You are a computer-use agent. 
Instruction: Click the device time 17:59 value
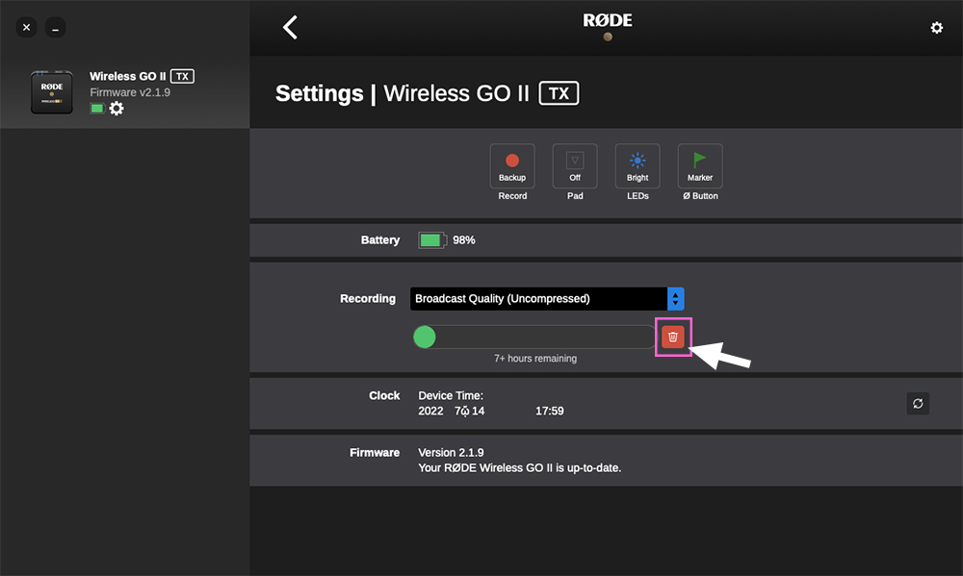coord(550,411)
